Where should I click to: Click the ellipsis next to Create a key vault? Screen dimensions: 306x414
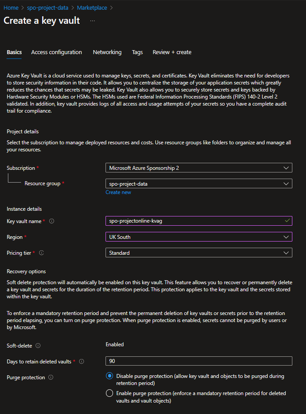pyautogui.click(x=92, y=21)
